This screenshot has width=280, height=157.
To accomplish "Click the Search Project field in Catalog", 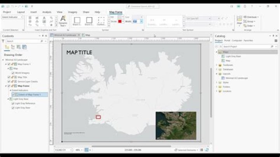I will (x=245, y=46).
